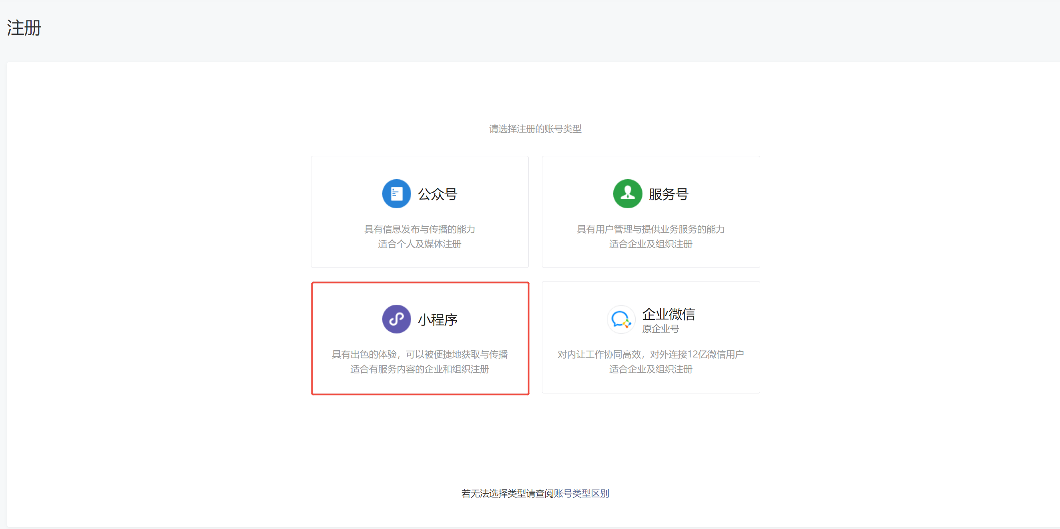The image size is (1060, 529).
Task: Click the 请选择注册的账号类型 prompt
Action: coord(535,129)
